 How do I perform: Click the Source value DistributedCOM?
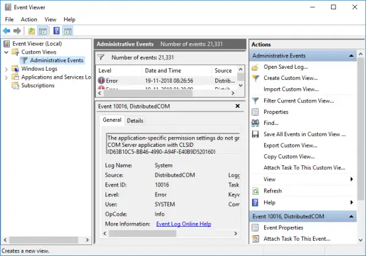tap(174, 175)
